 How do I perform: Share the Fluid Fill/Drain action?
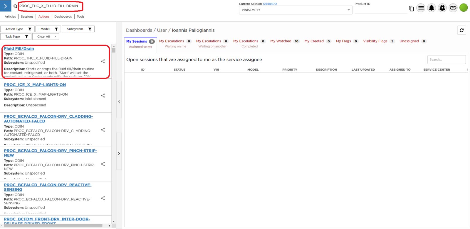[103, 61]
